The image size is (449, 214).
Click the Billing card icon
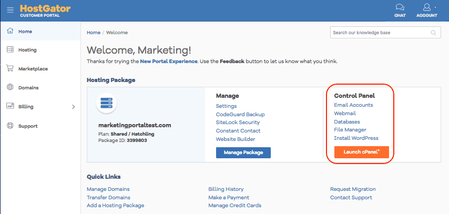pyautogui.click(x=10, y=106)
